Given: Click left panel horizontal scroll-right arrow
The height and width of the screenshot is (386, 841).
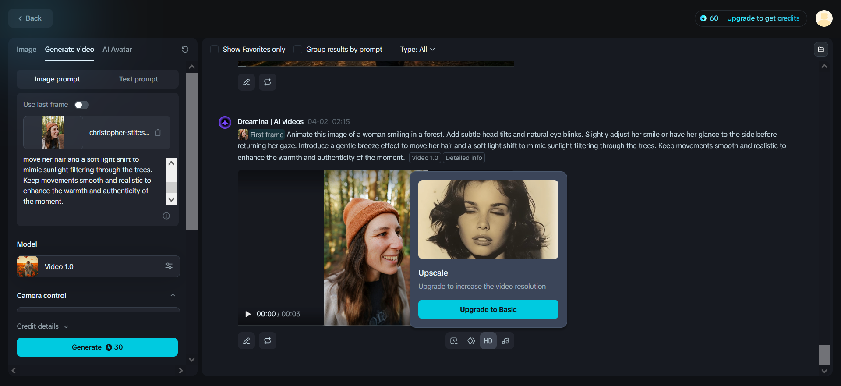Looking at the screenshot, I should click(x=181, y=371).
